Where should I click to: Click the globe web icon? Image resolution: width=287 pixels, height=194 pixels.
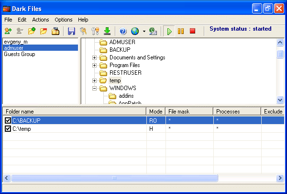coord(135,31)
